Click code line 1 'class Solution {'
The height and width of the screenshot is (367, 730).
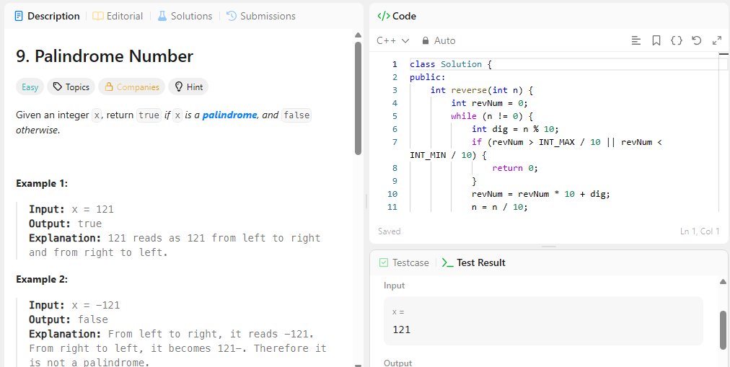click(x=451, y=64)
